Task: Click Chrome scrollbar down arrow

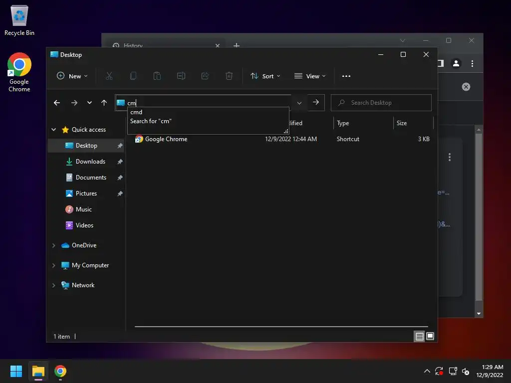Action: click(479, 314)
